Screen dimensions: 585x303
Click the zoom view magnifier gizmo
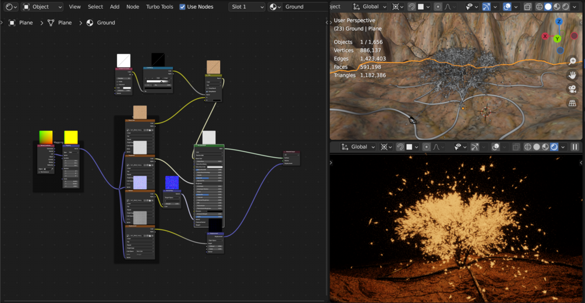[572, 61]
